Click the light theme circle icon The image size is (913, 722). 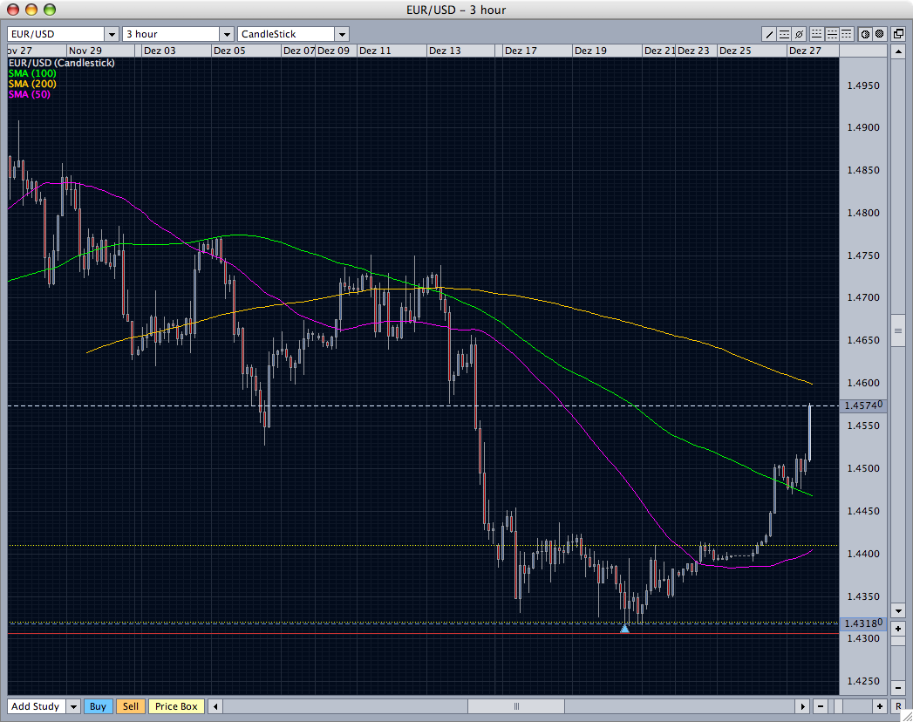(x=866, y=33)
